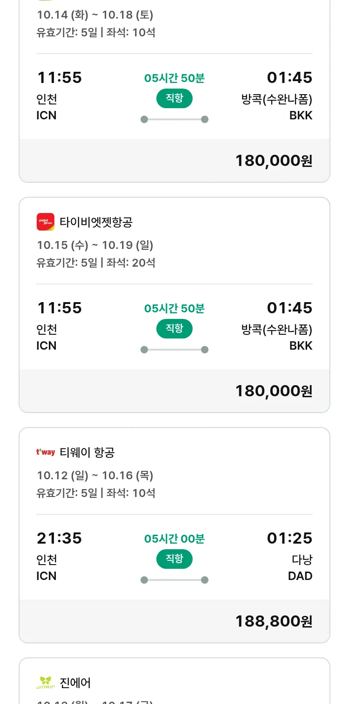
Task: Tap the 직항 badge on the 10.14 flight
Action: (x=174, y=98)
